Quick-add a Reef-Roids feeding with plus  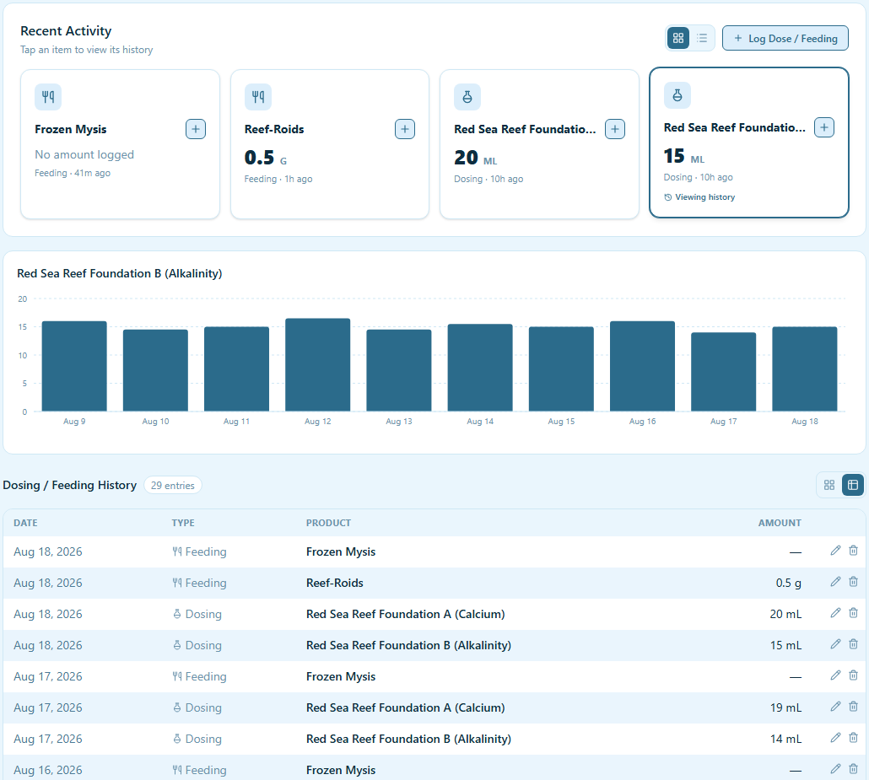(x=405, y=129)
